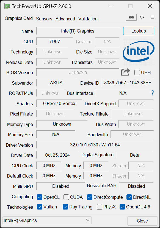Screen dimensions: 160x228
Task: Switch to the Sensors tab
Action: click(44, 19)
